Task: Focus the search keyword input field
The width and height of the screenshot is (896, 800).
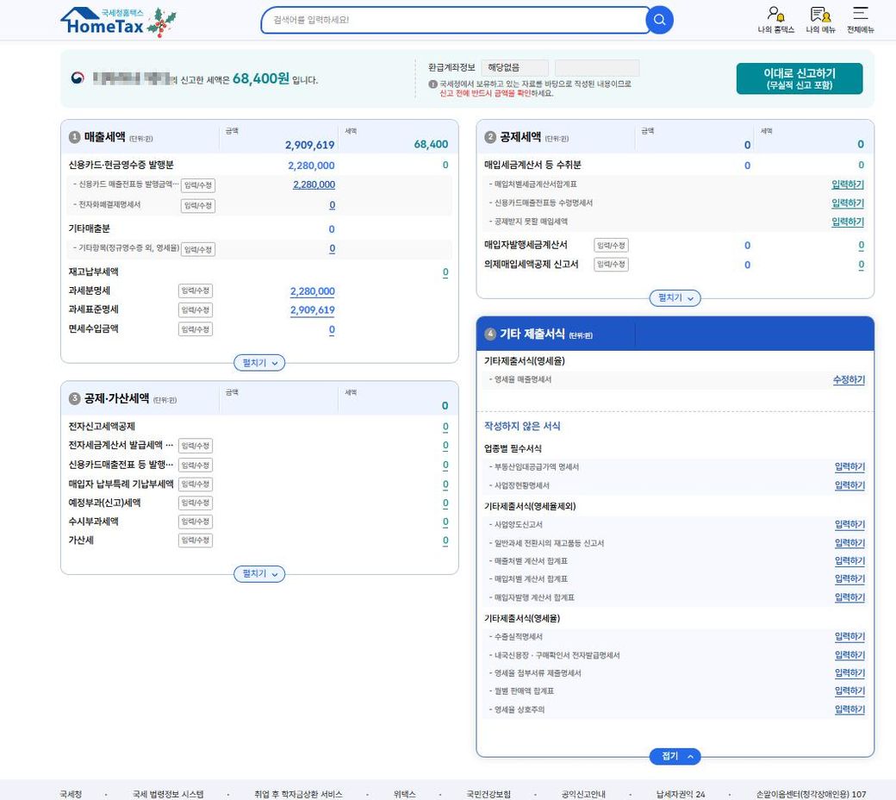Action: click(455, 20)
